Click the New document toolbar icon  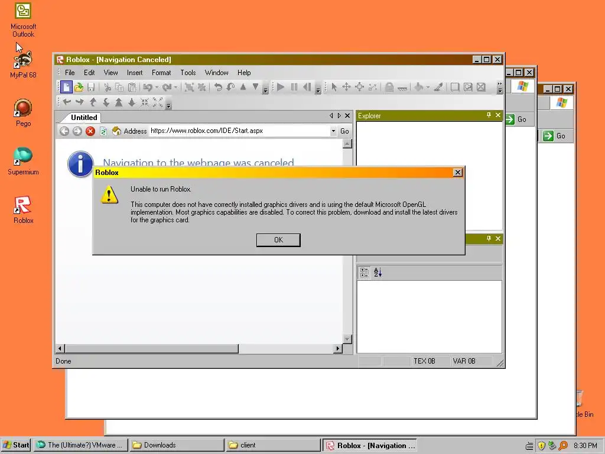pyautogui.click(x=66, y=87)
